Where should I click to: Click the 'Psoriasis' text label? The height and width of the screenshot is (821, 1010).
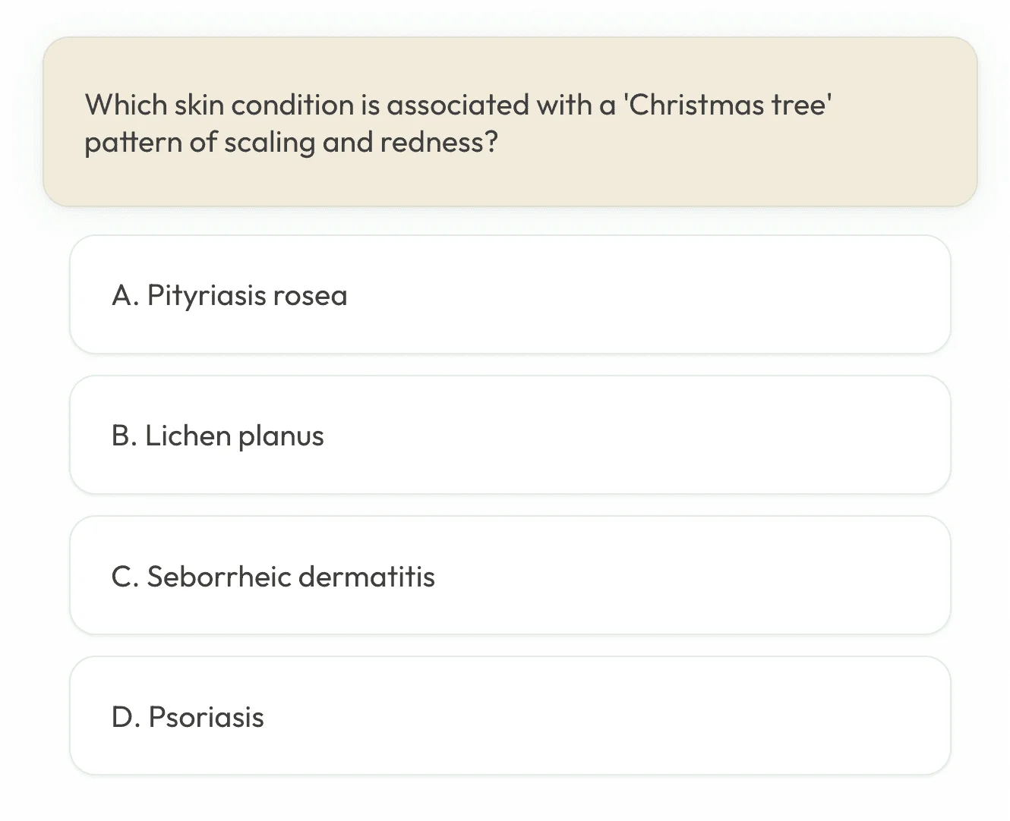206,717
